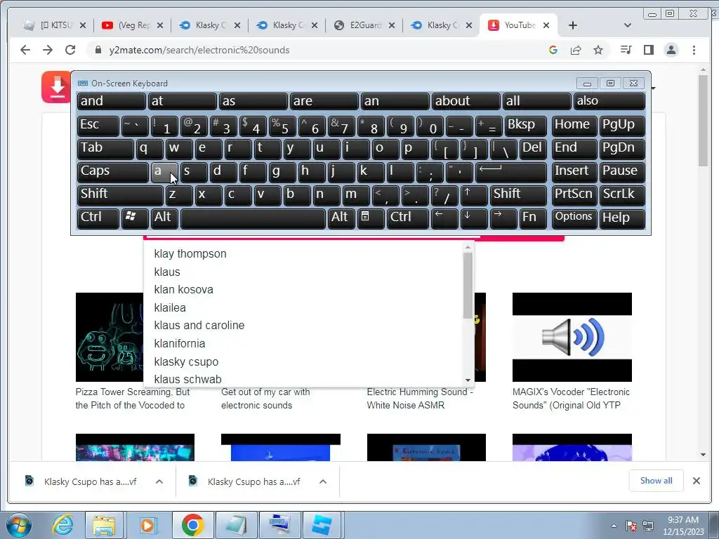This screenshot has width=719, height=539.
Task: Click the context menu key on keyboard
Action: coord(371,218)
